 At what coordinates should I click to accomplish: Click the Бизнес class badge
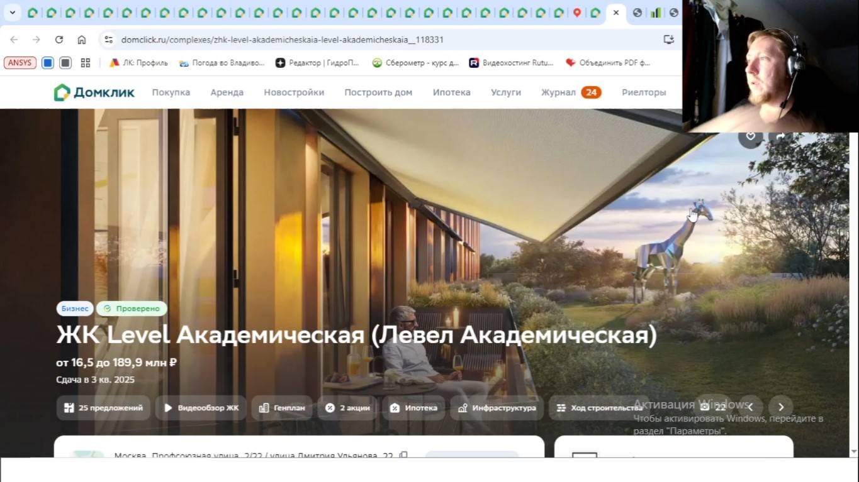[x=75, y=309]
